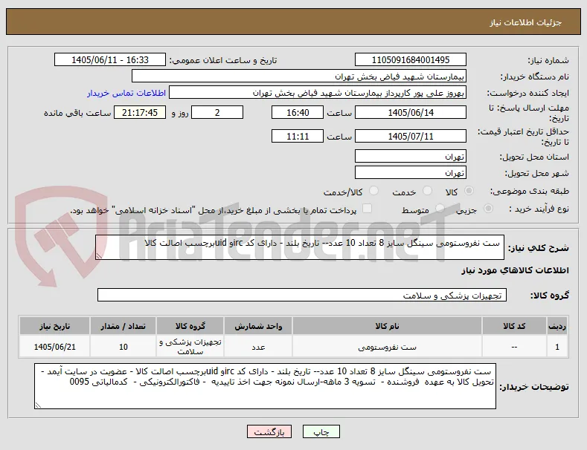Select the جزیی purchase type radio

tap(488, 209)
